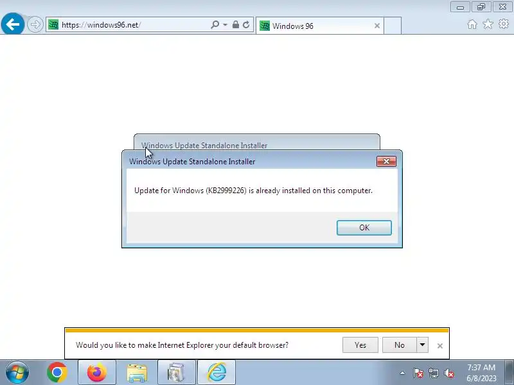
Task: Switch to the Windows 96 tab
Action: click(x=319, y=26)
